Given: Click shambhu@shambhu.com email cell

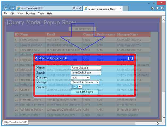Looking at the screenshot, I should (x=63, y=105).
